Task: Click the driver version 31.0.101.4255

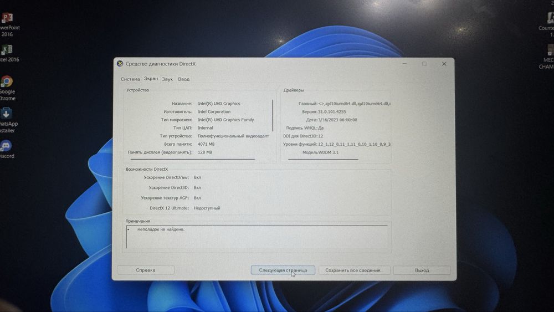Action: coord(332,111)
